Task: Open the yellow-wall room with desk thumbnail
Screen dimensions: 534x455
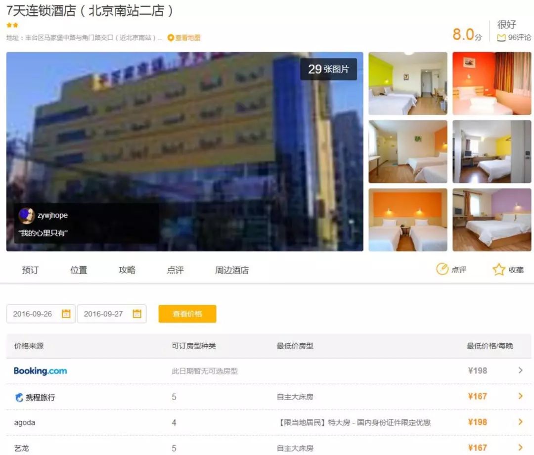Action: [x=492, y=151]
